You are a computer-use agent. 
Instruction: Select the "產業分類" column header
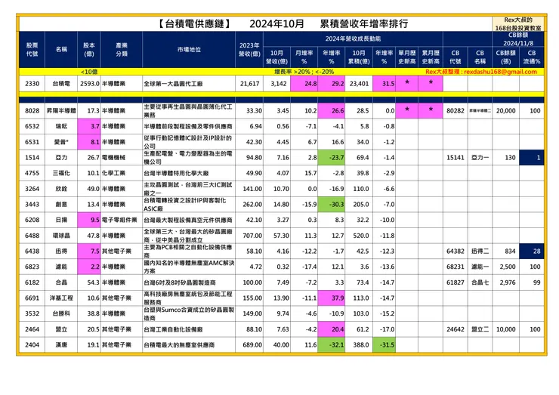coord(122,50)
